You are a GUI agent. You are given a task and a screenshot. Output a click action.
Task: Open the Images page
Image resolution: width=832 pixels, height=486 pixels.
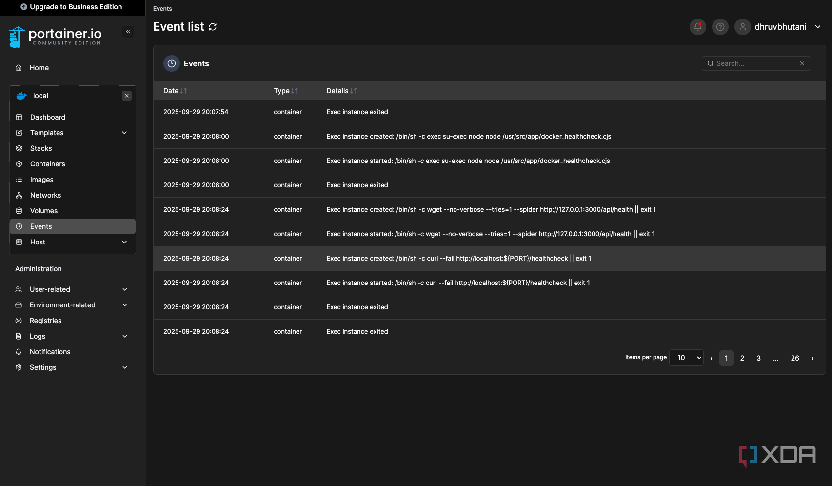click(73, 180)
